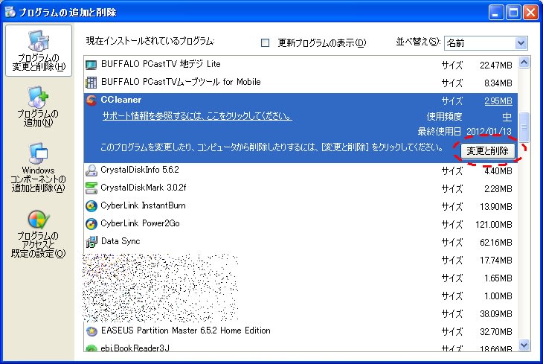Click the CrystalDiskMark 3.0.2f icon

[x=91, y=188]
